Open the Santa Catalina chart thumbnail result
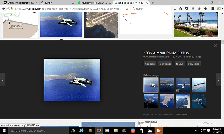Viewport: 224px width, 134px height. [20, 25]
